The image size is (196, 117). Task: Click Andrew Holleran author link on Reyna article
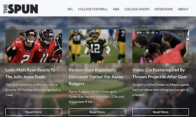(x=174, y=26)
